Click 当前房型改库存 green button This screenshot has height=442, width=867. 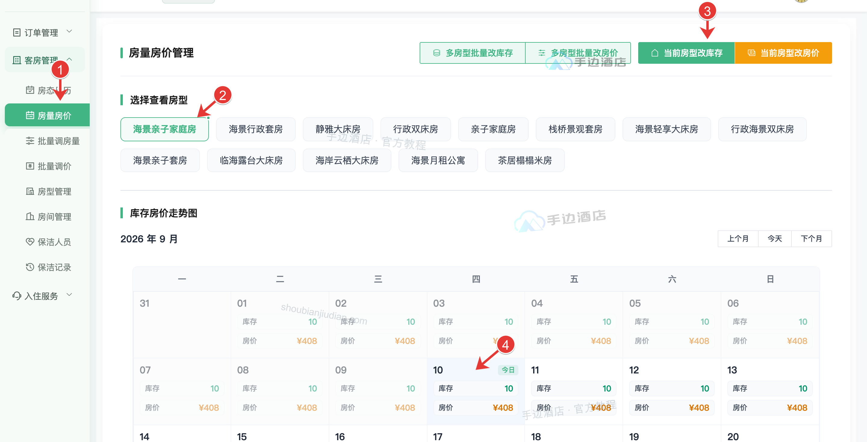point(686,53)
